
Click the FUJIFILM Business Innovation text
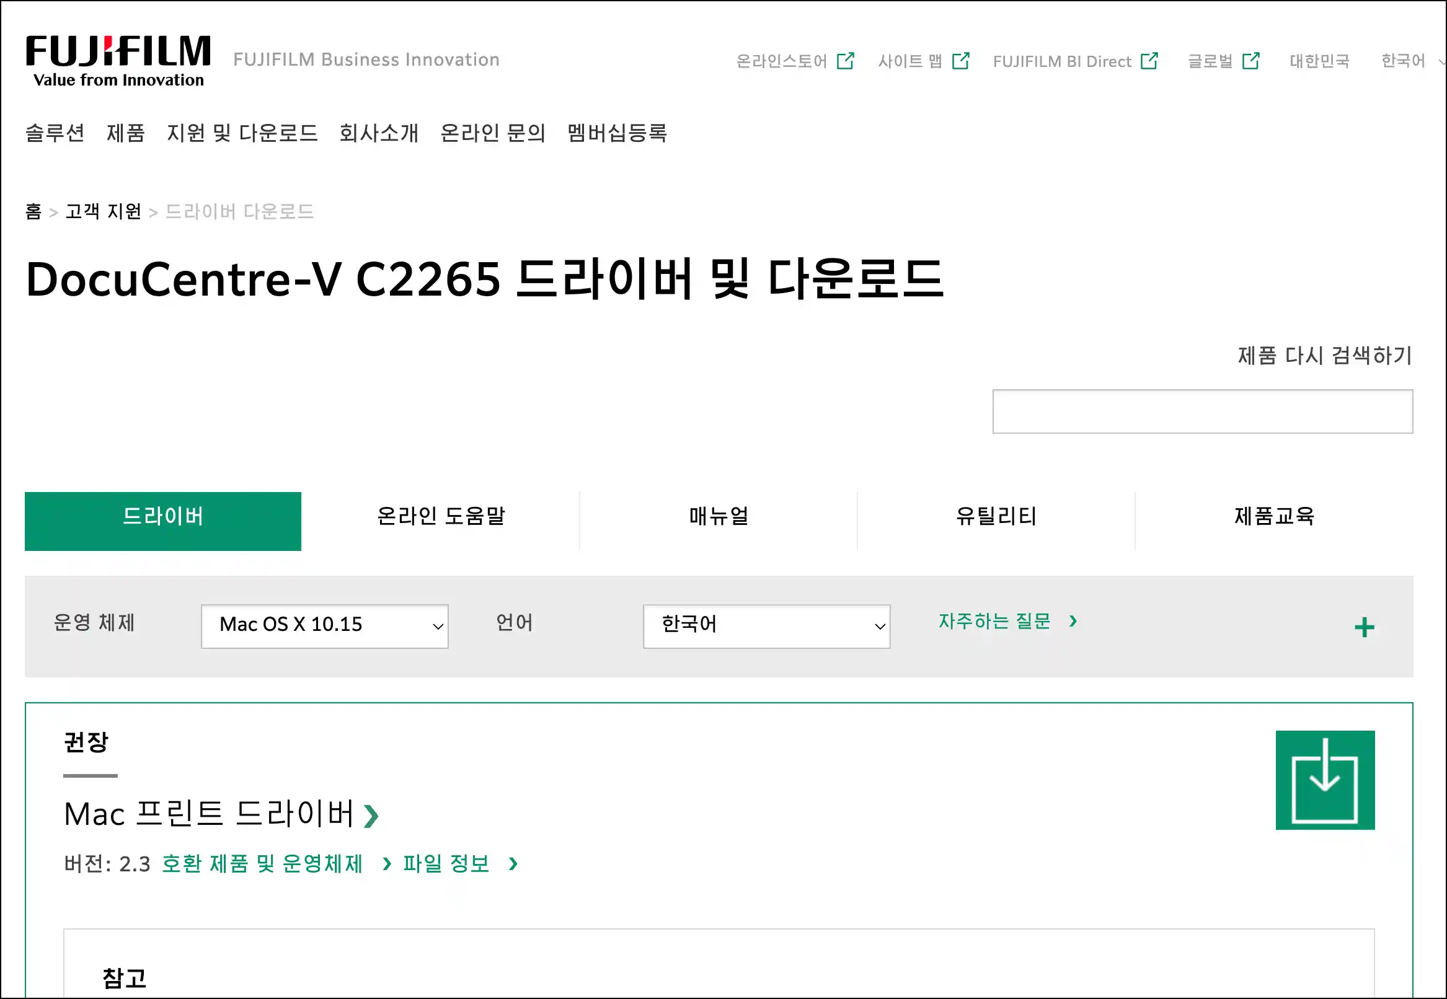coord(366,59)
